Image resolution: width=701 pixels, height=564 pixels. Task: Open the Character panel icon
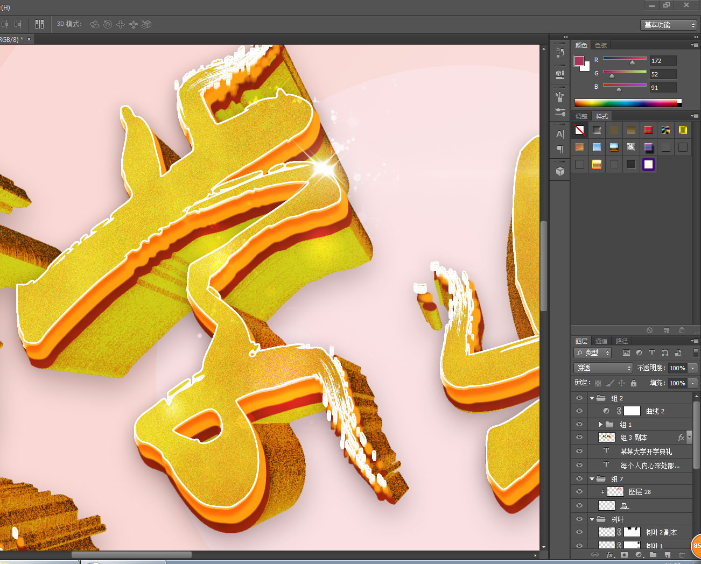(560, 134)
